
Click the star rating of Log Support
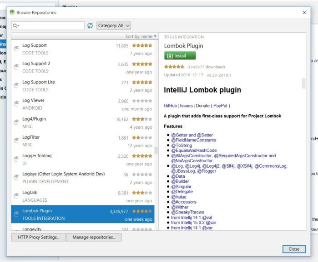pyautogui.click(x=142, y=45)
